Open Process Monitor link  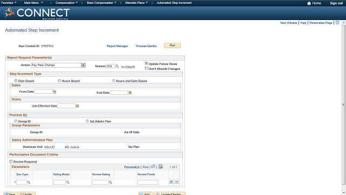click(x=147, y=46)
